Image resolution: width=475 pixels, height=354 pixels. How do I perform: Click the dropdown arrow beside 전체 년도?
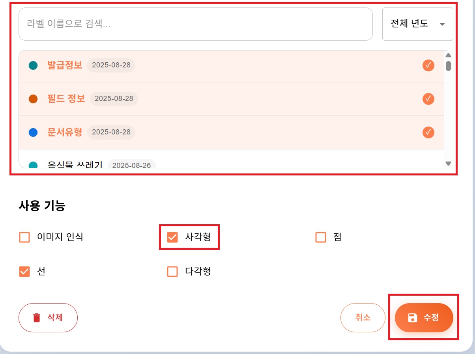click(442, 24)
